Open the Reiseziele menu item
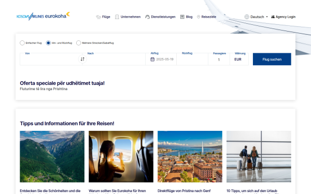The height and width of the screenshot is (194, 311). tap(206, 17)
